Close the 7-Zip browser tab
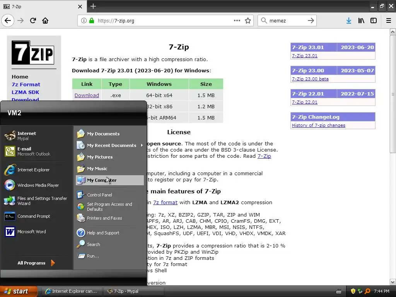The image size is (396, 297). tap(80, 7)
